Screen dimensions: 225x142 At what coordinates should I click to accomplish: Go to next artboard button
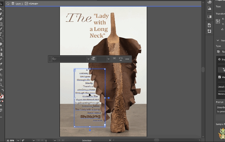coord(59,140)
